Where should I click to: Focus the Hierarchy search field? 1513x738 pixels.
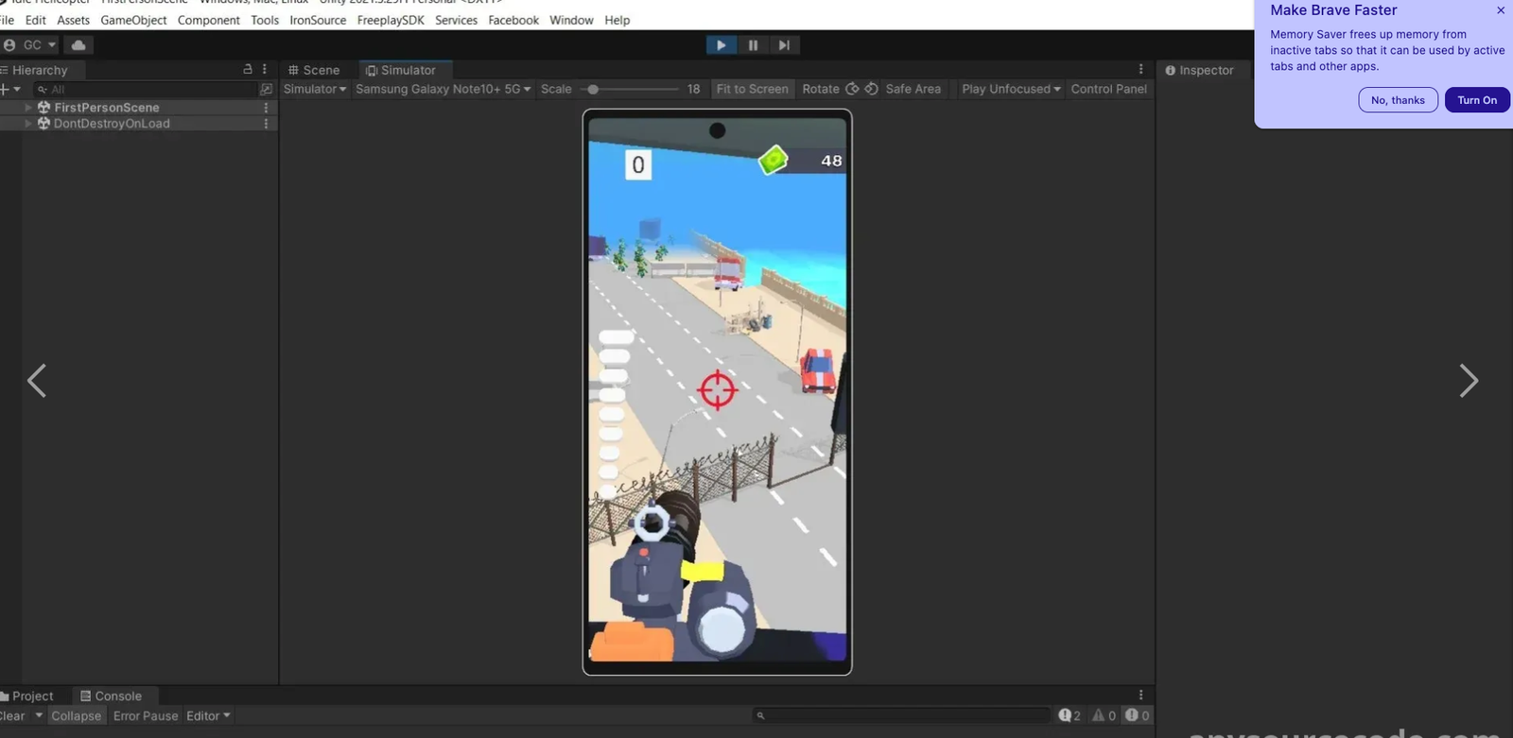click(146, 89)
